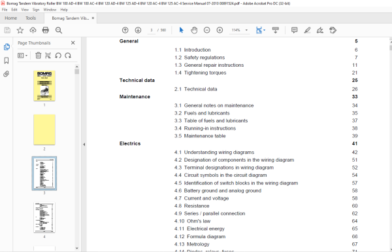Toggle the Page Thumbnails pane icon
Viewport: 392px width, 252px height.
[x=7, y=47]
